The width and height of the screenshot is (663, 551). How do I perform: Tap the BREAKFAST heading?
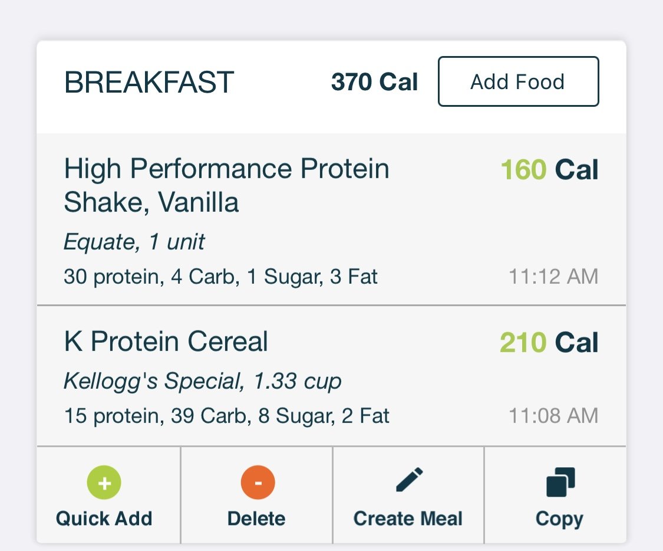149,82
